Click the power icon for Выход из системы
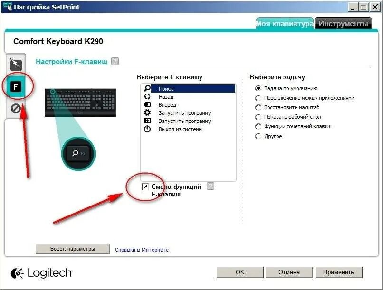Screen dimensions: 383x290 (x=147, y=129)
